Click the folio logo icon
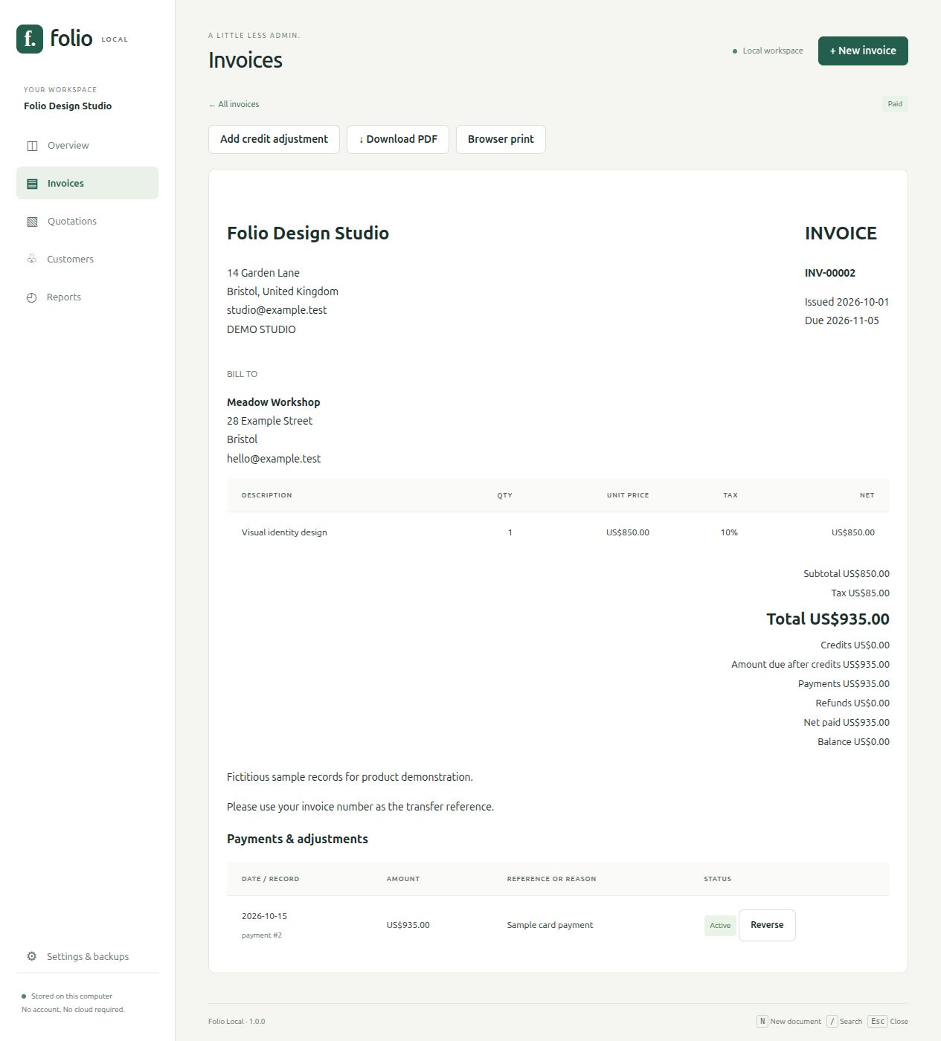This screenshot has width=941, height=1041. (x=30, y=39)
